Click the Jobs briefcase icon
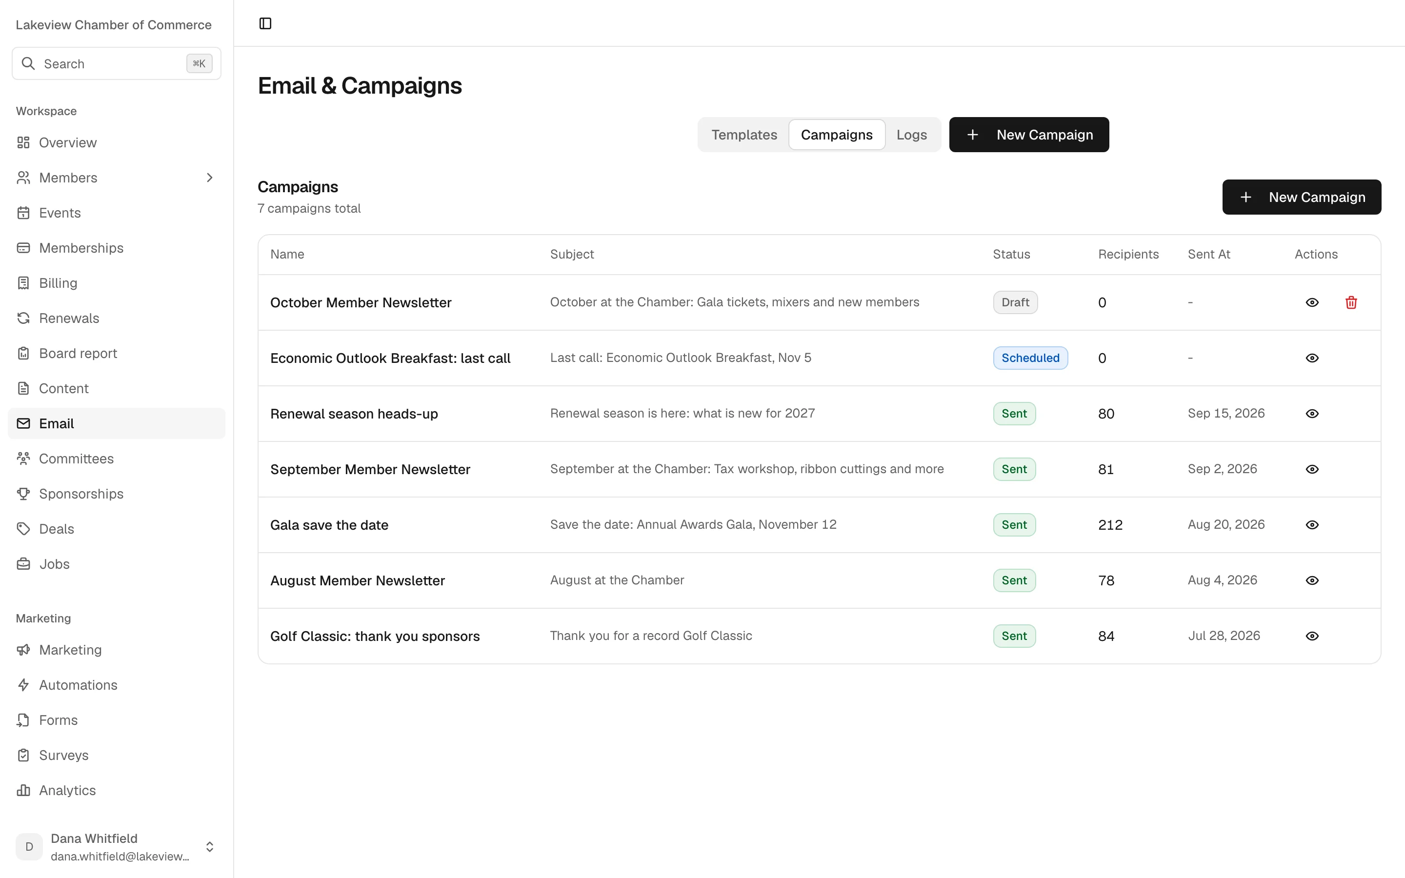Viewport: 1405px width, 878px height. (23, 564)
